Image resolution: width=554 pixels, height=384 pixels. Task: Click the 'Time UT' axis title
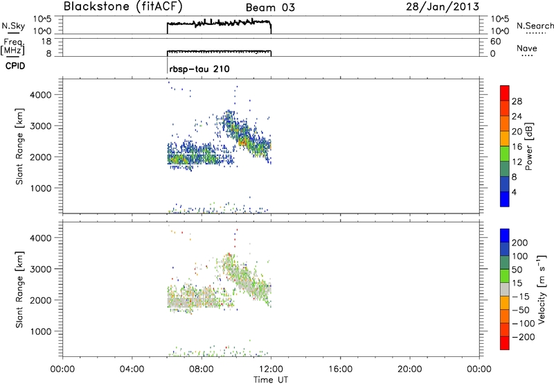[x=271, y=380]
